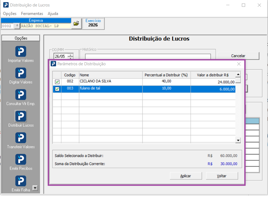
Task: Uncheck the CICLANO DA SILVA checkbox
Action: coord(57,82)
